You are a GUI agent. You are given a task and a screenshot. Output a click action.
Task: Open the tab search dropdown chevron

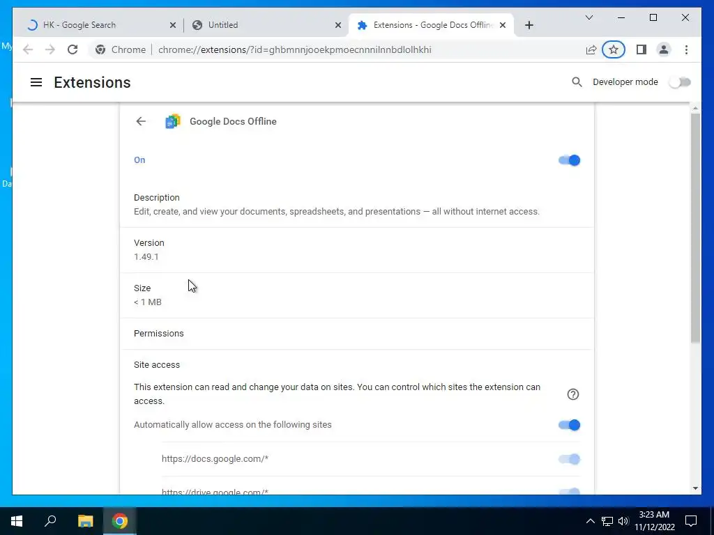588,17
